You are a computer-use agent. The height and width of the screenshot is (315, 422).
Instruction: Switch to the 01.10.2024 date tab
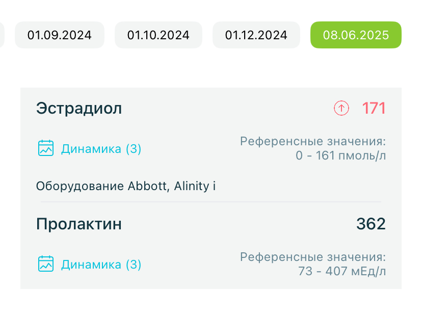(159, 35)
